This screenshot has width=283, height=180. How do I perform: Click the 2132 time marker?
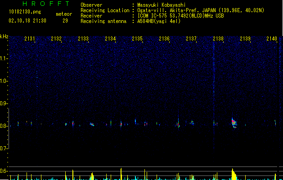56,39
